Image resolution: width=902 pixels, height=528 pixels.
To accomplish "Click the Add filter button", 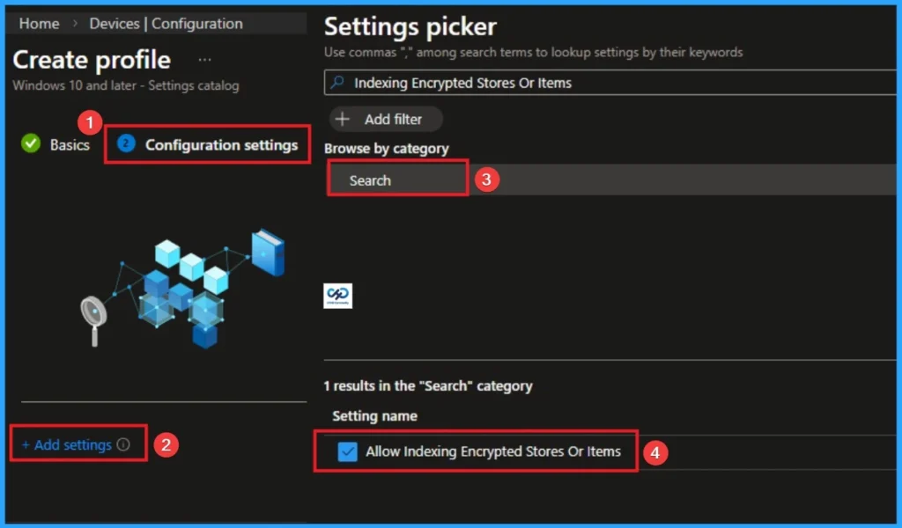I will click(385, 119).
